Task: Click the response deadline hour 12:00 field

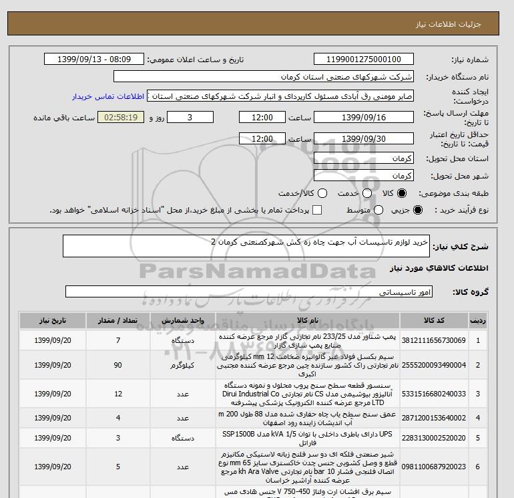Action: (x=262, y=117)
